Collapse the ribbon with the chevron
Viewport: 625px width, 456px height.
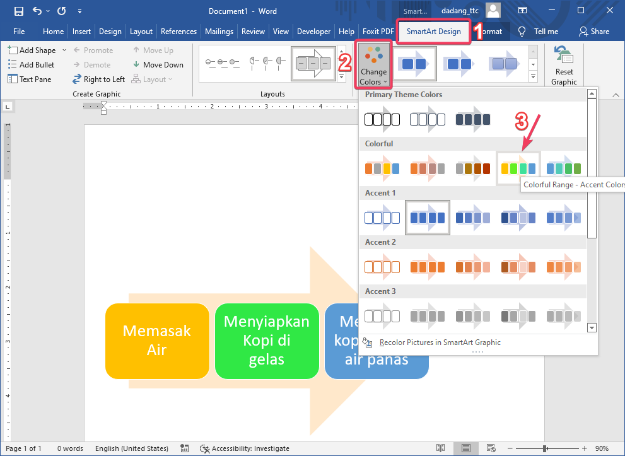click(x=616, y=93)
